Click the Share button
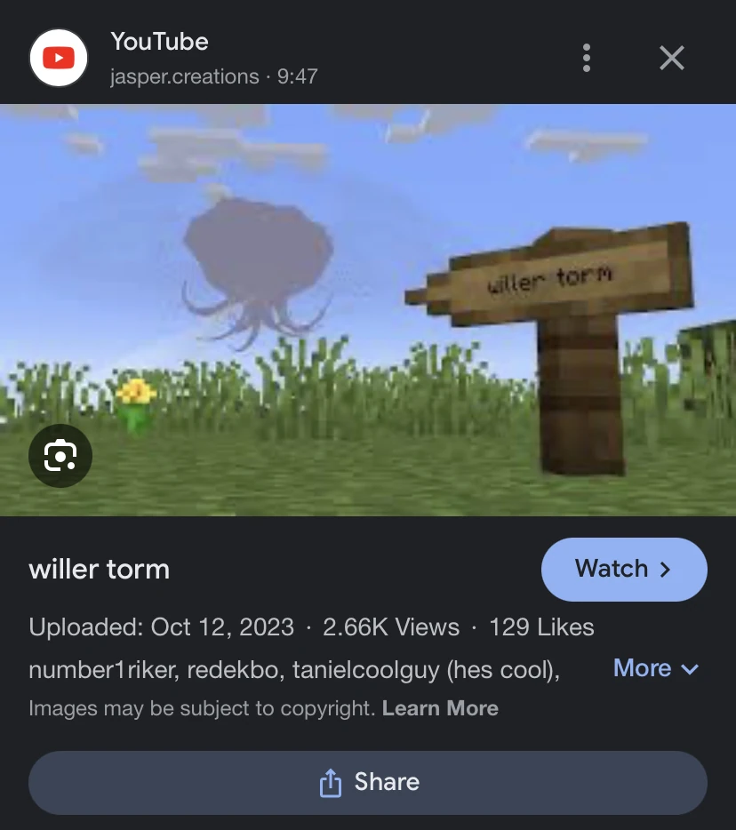The width and height of the screenshot is (736, 830). (x=368, y=782)
